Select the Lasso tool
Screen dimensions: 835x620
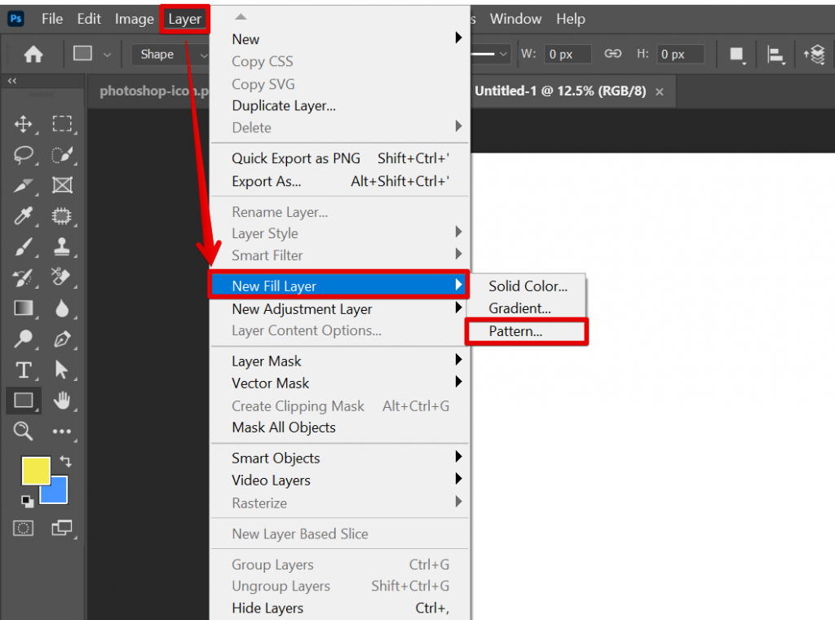coord(23,155)
